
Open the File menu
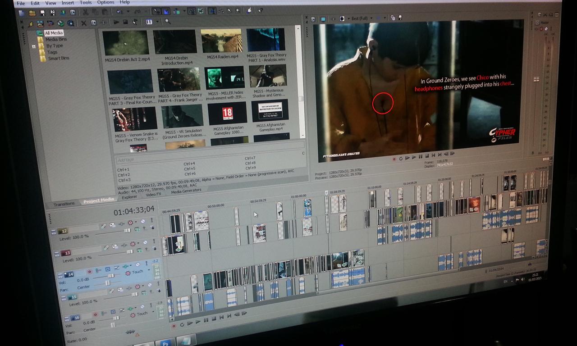point(21,3)
